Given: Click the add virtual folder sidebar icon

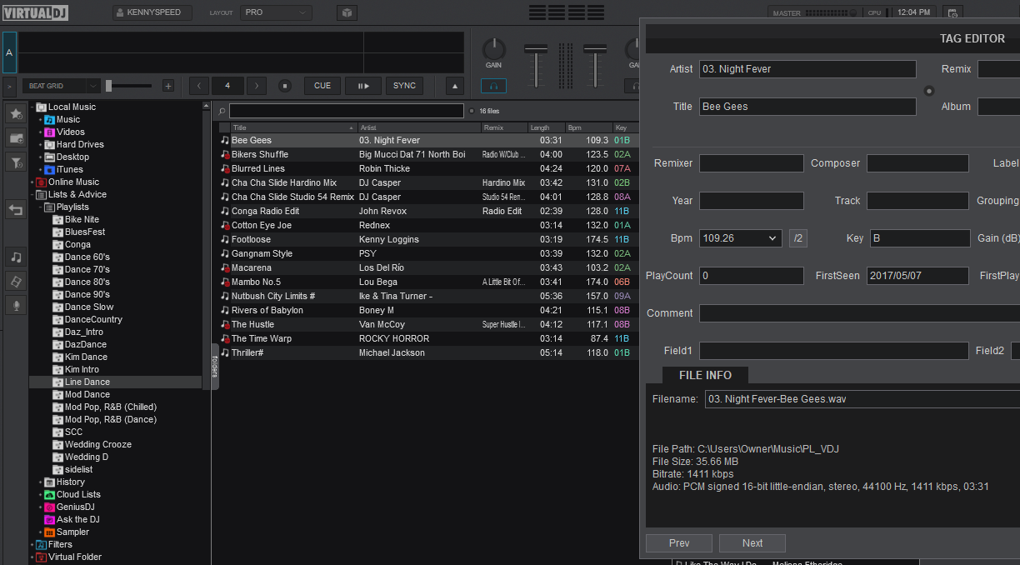Looking at the screenshot, I should (x=15, y=137).
